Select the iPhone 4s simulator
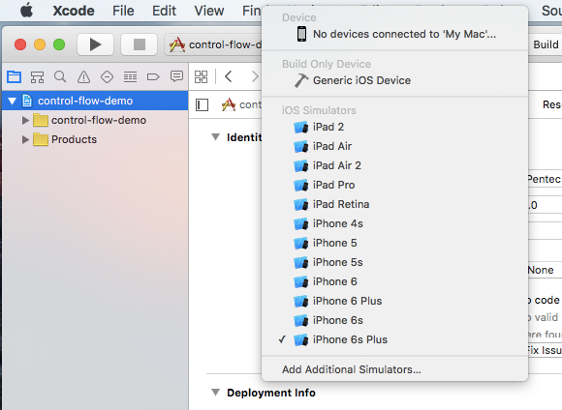Screen dimensions: 562x410 [394, 223]
